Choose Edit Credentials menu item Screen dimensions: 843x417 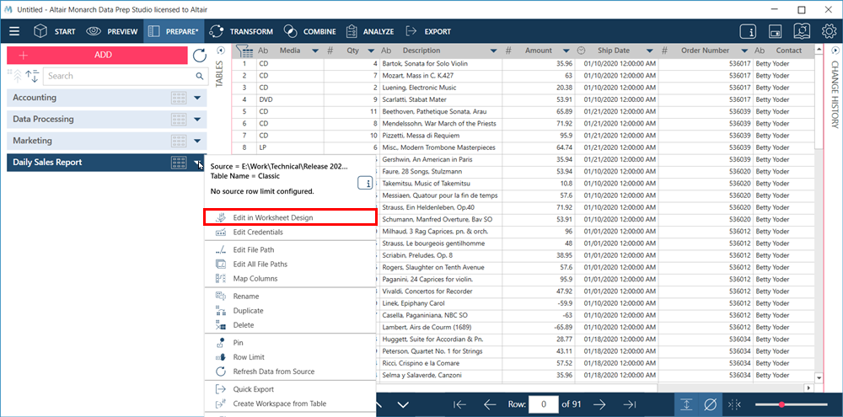[x=290, y=232]
